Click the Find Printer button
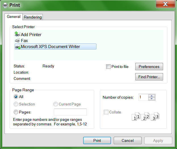The image size is (177, 149). [149, 77]
